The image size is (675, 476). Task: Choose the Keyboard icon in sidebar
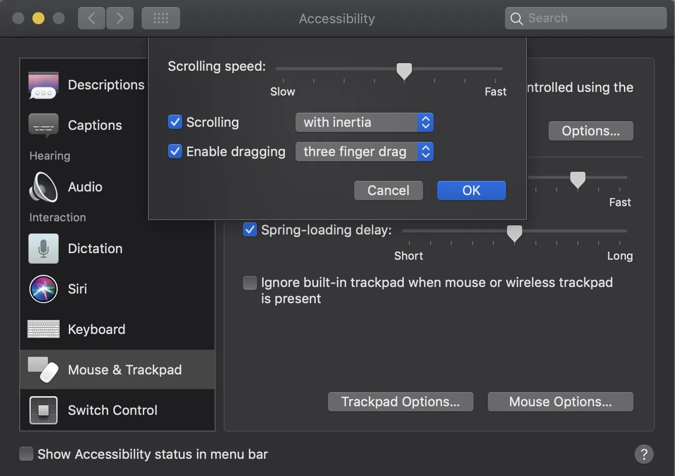click(44, 329)
